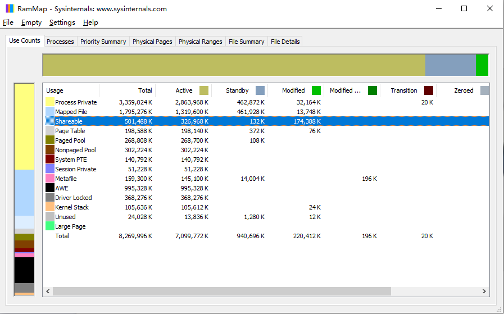The height and width of the screenshot is (314, 504).
Task: Switch to the Processes tab
Action: tap(60, 42)
